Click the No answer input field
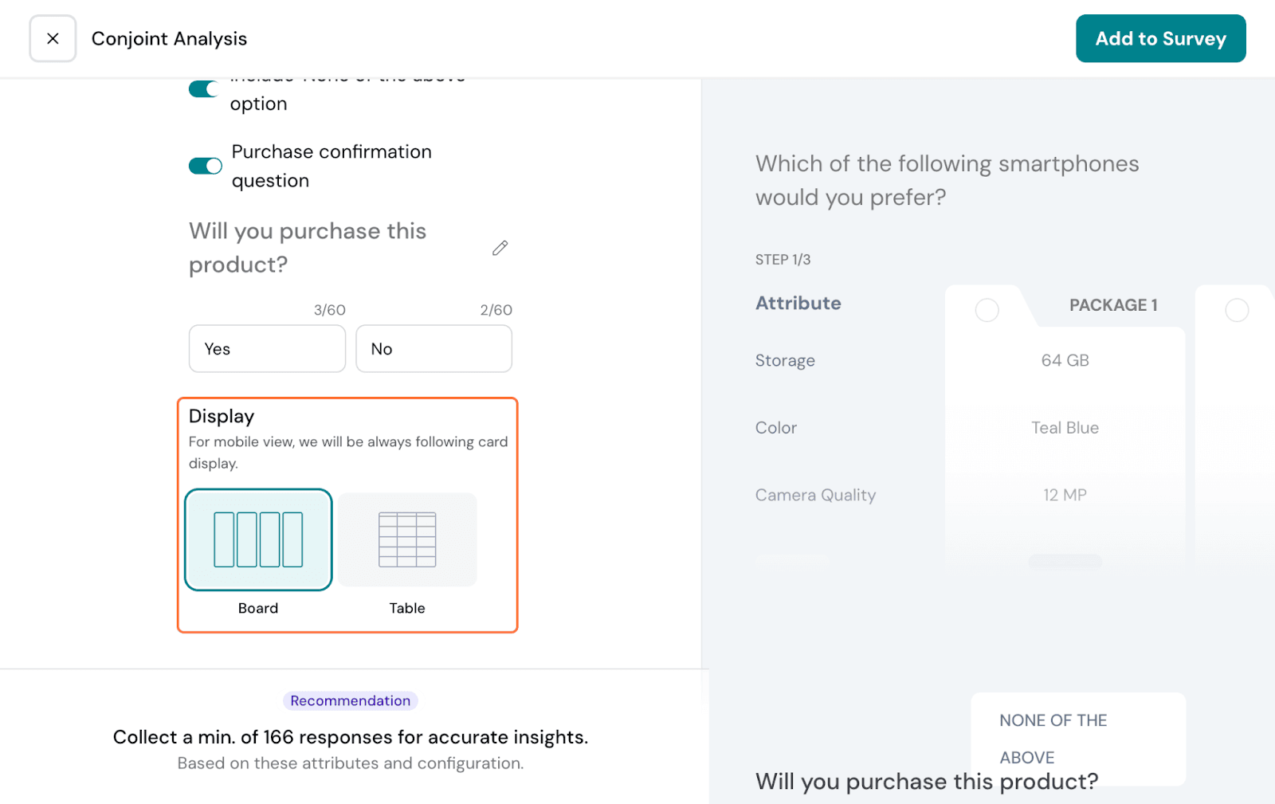 click(433, 349)
